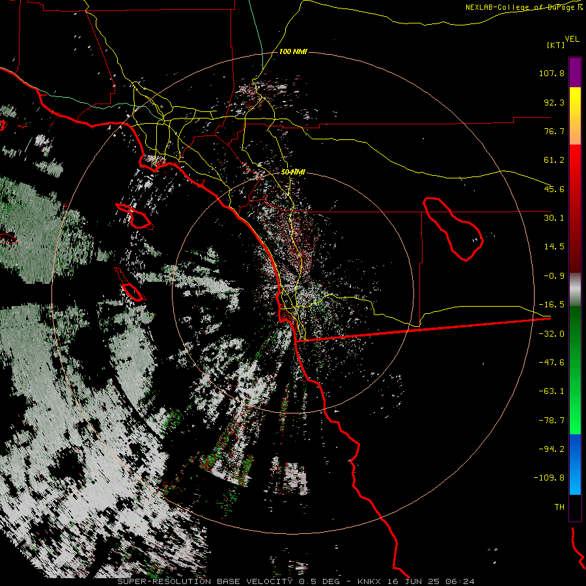This screenshot has width=586, height=586.
Task: Click the -0.9 velocity scale value
Action: click(x=554, y=276)
